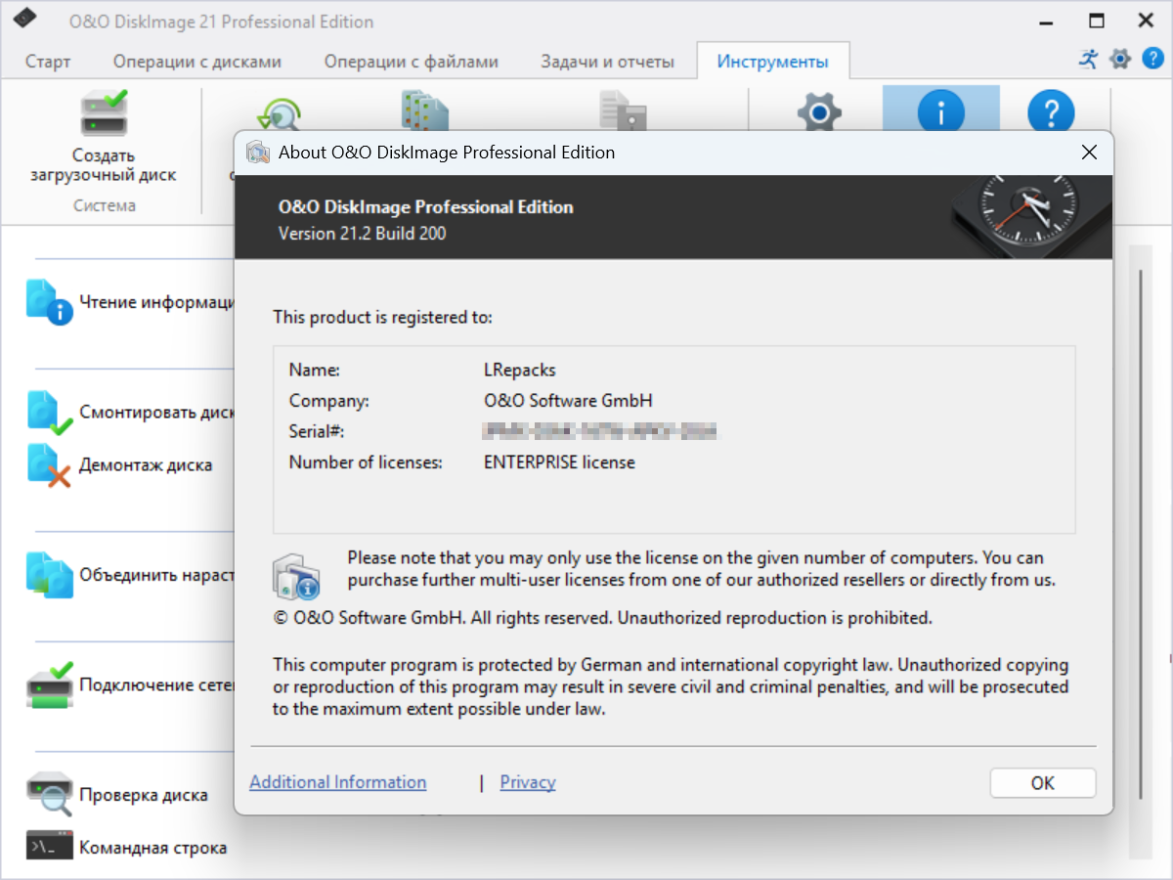Click the This product is registered to: label

pos(383,317)
